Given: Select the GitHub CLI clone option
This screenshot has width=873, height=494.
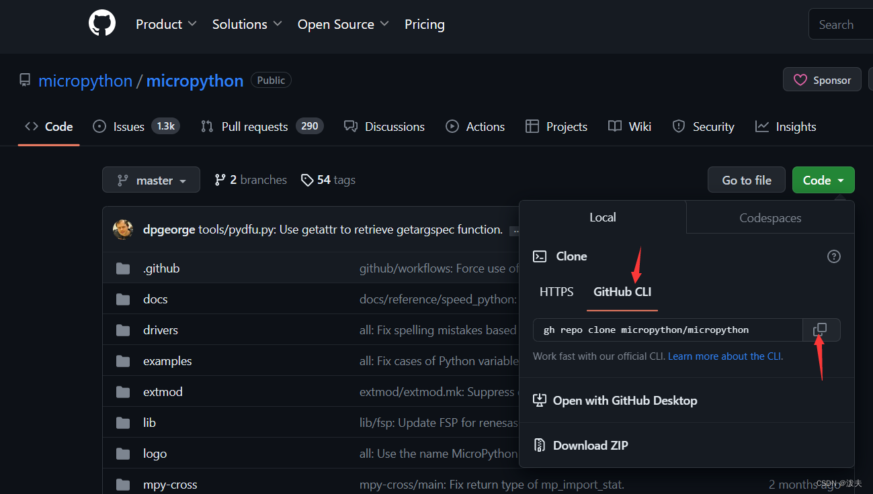Looking at the screenshot, I should pyautogui.click(x=622, y=292).
